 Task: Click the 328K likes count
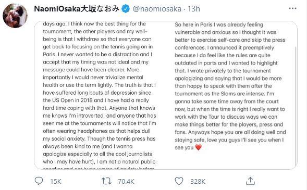click(198, 181)
